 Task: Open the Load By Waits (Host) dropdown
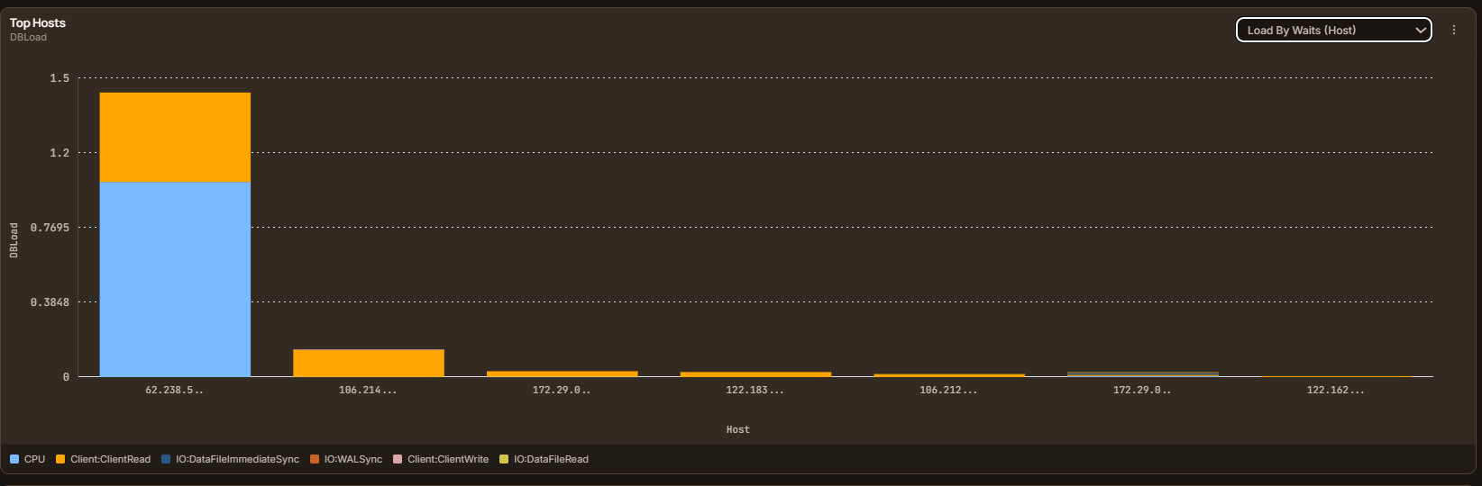pyautogui.click(x=1333, y=30)
